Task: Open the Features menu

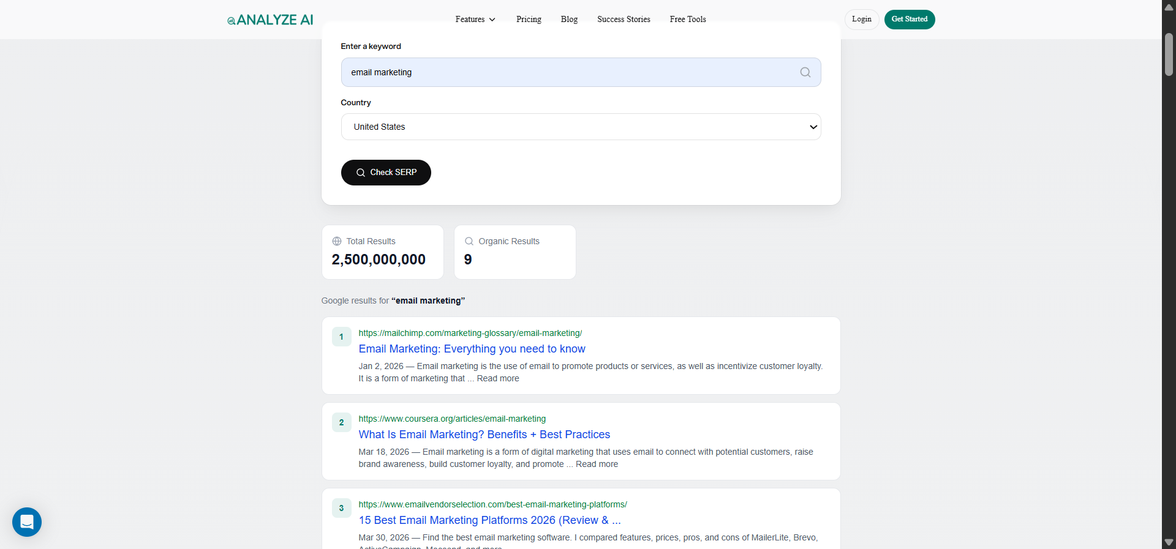Action: [x=475, y=20]
